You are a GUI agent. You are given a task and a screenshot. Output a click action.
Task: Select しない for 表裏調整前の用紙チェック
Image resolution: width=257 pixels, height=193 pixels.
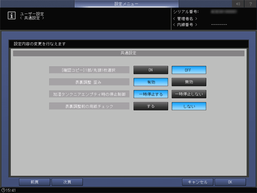click(189, 106)
